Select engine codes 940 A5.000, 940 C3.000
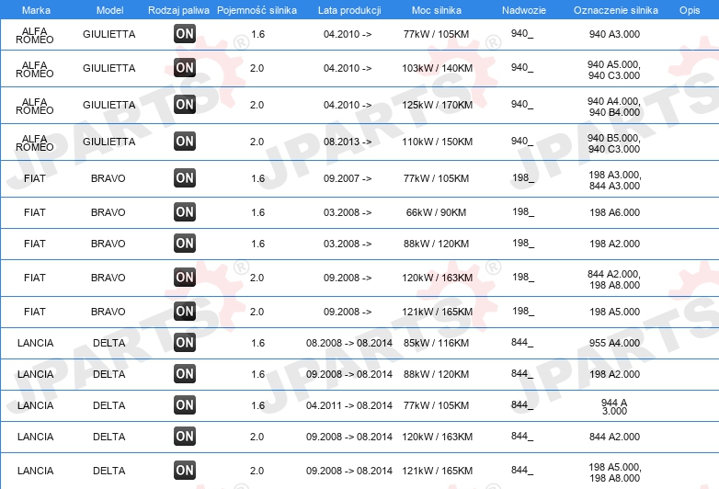 (614, 70)
